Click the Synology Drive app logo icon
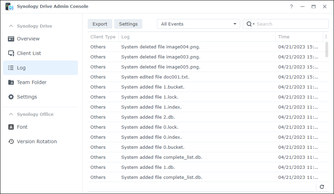This screenshot has width=334, height=194. point(9,7)
